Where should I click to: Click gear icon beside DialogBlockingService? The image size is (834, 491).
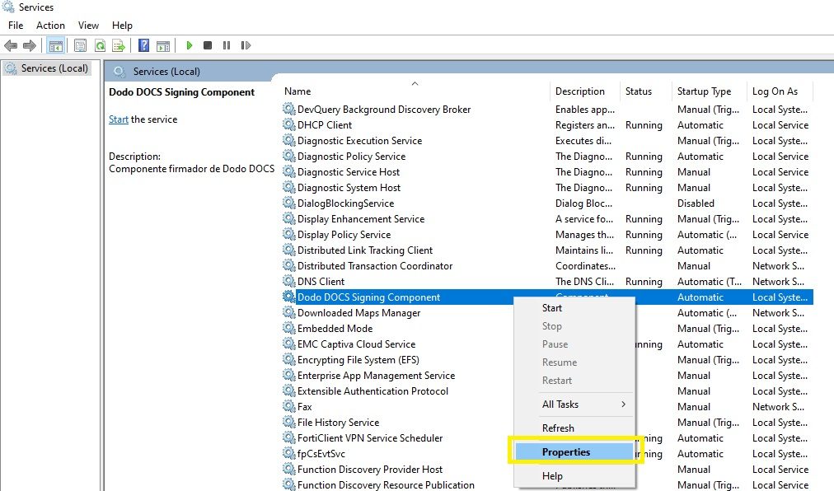288,203
